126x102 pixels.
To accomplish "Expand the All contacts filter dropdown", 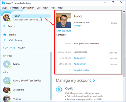I will click(5, 72).
